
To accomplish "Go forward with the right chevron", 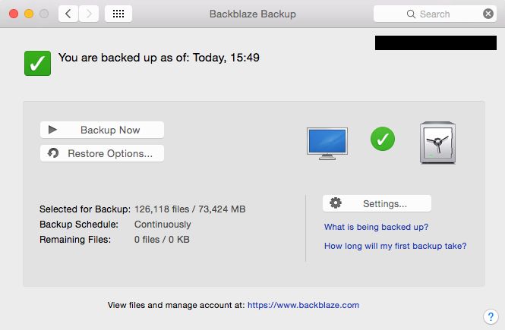I will pyautogui.click(x=89, y=14).
